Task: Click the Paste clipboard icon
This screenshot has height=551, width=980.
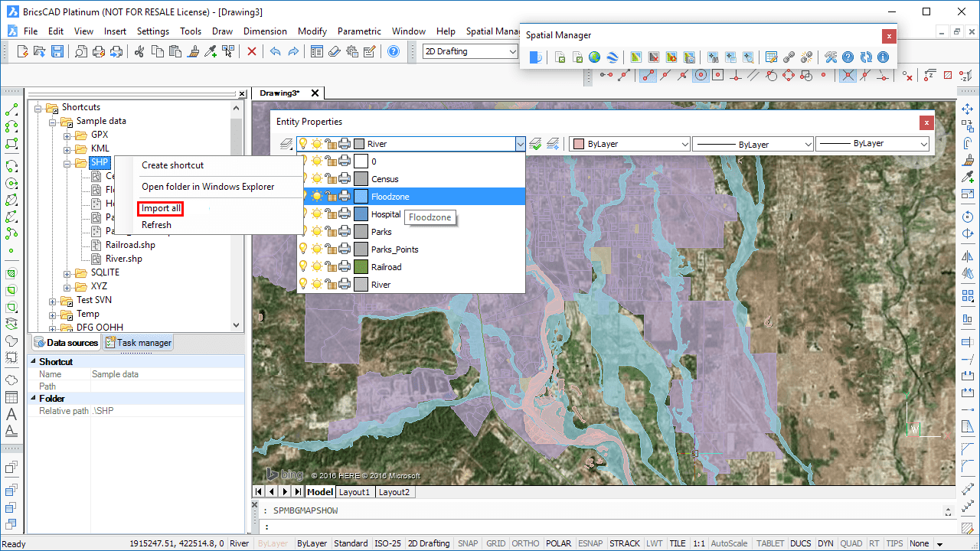Action: point(175,51)
